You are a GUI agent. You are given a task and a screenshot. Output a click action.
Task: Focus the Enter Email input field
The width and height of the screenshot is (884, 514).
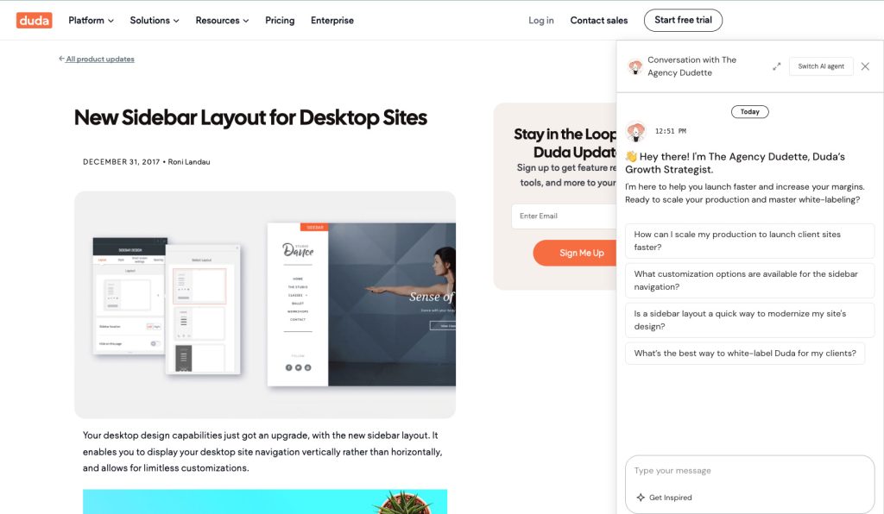[564, 216]
